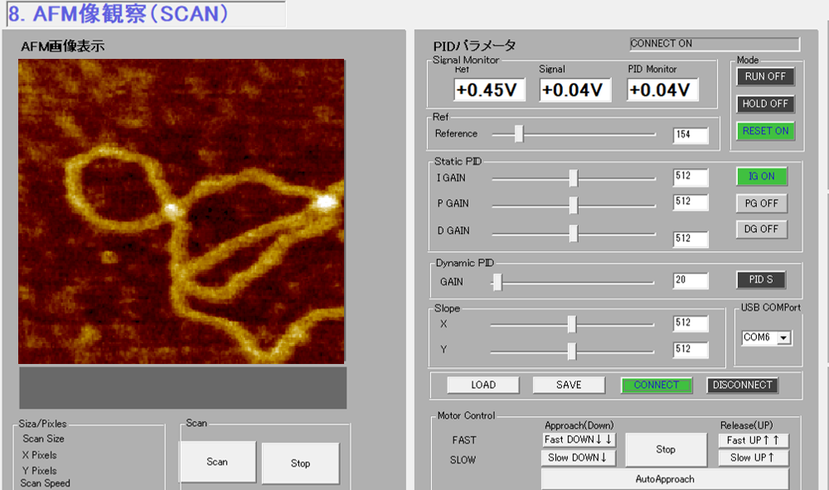Screen dimensions: 829x490
Task: Click the Signal readout +0.04V
Action: click(575, 90)
